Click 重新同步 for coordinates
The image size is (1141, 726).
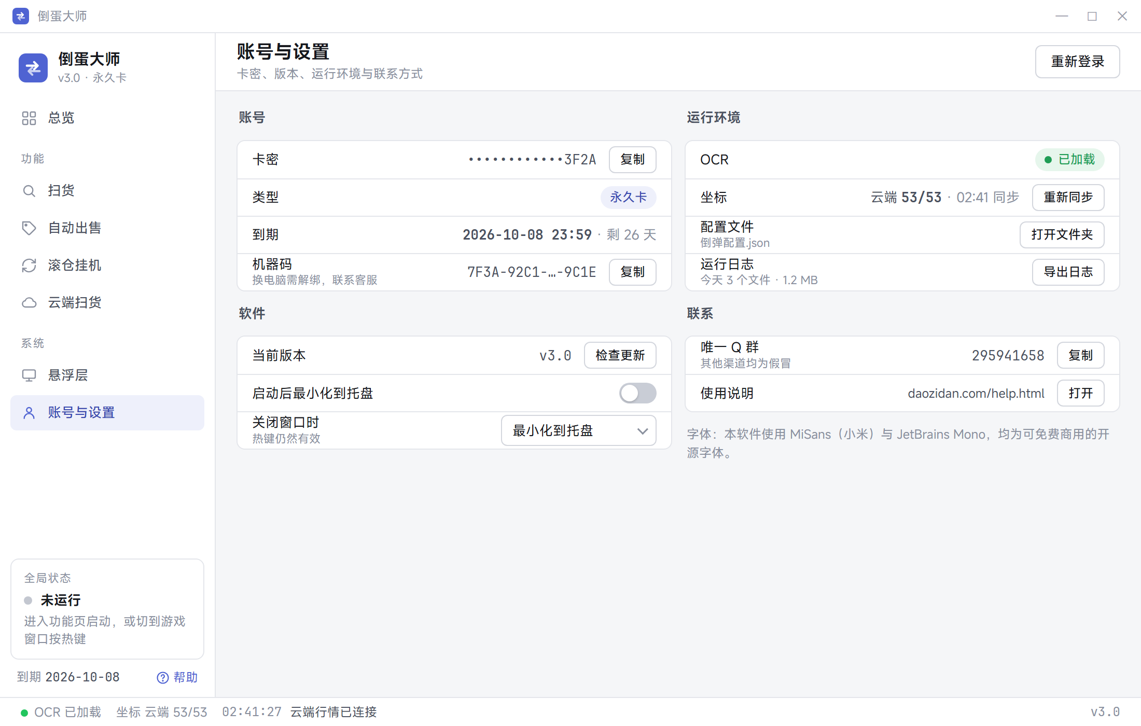[1068, 197]
